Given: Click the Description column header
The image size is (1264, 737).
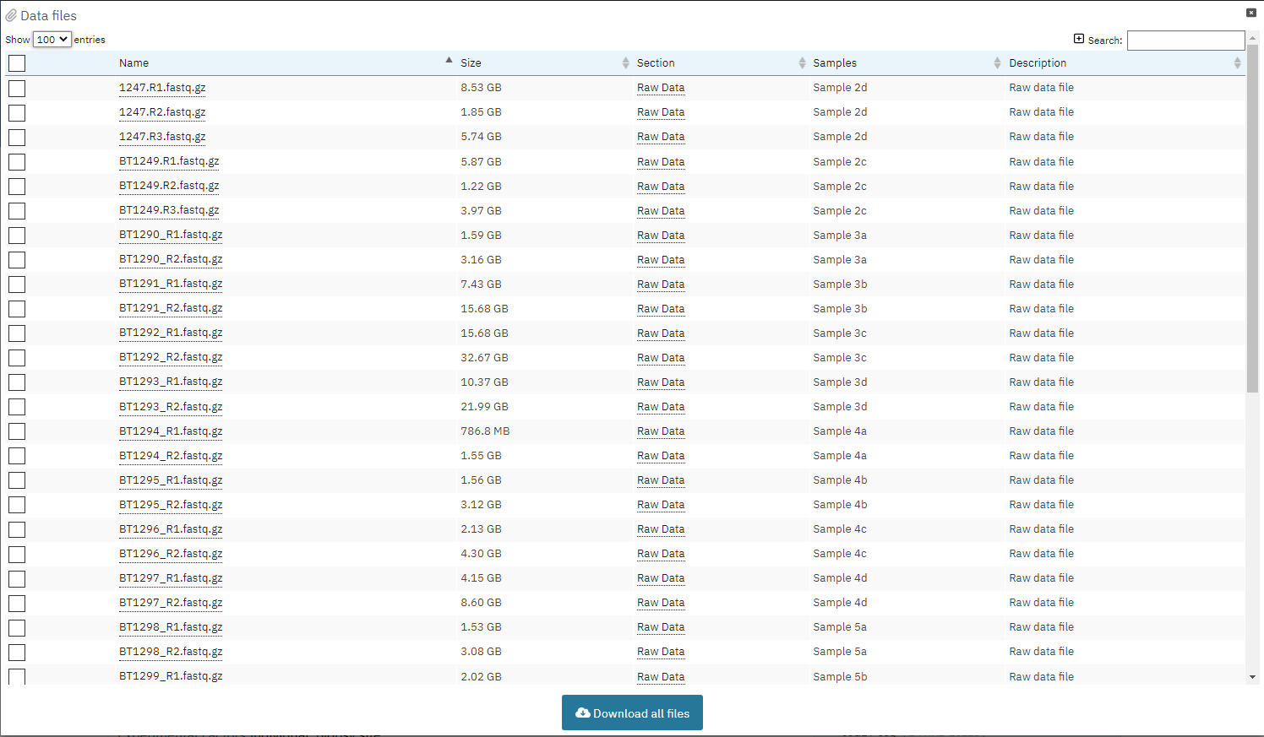Looking at the screenshot, I should pyautogui.click(x=1038, y=63).
